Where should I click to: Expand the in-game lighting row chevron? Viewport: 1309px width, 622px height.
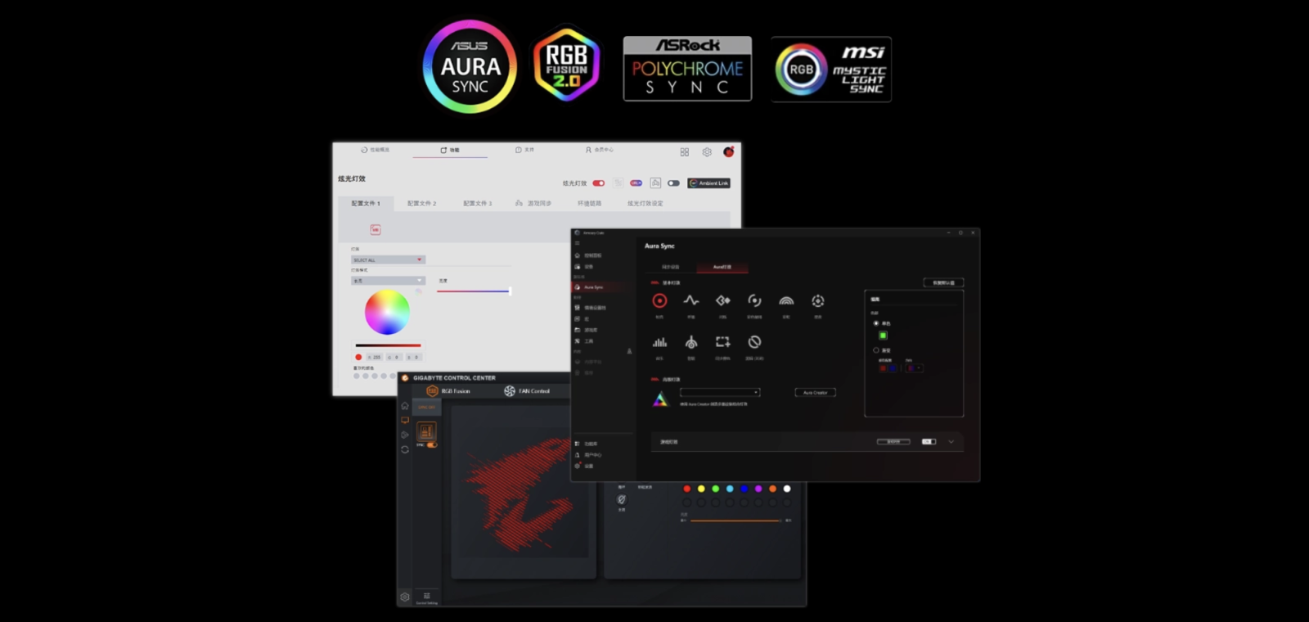951,442
